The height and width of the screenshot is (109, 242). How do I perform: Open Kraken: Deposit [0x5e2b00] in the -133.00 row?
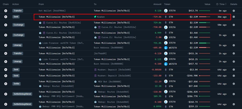(x=114, y=76)
